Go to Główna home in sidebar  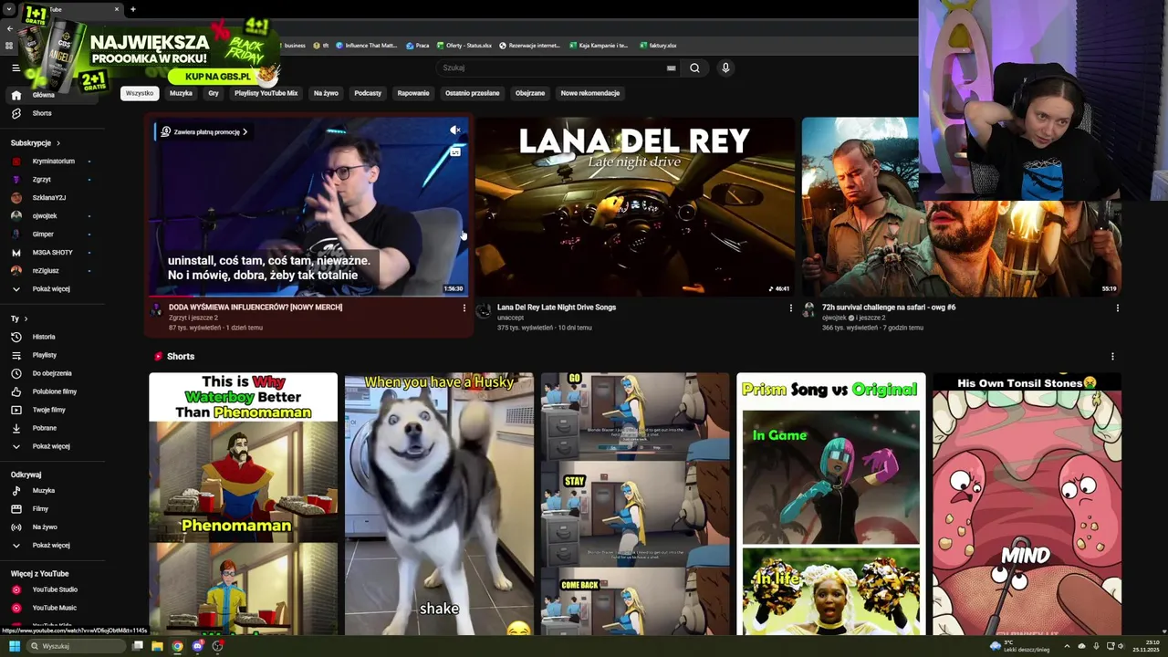coord(51,95)
